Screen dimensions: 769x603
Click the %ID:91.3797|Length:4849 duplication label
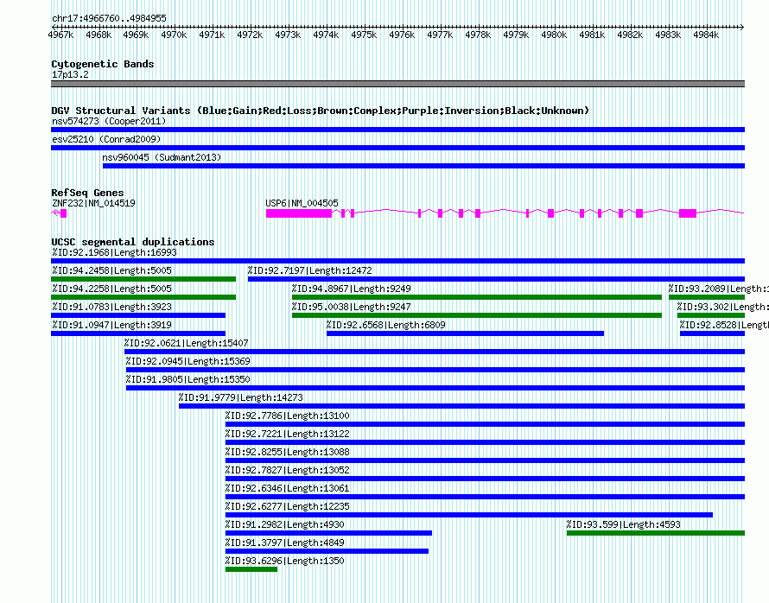click(x=285, y=543)
